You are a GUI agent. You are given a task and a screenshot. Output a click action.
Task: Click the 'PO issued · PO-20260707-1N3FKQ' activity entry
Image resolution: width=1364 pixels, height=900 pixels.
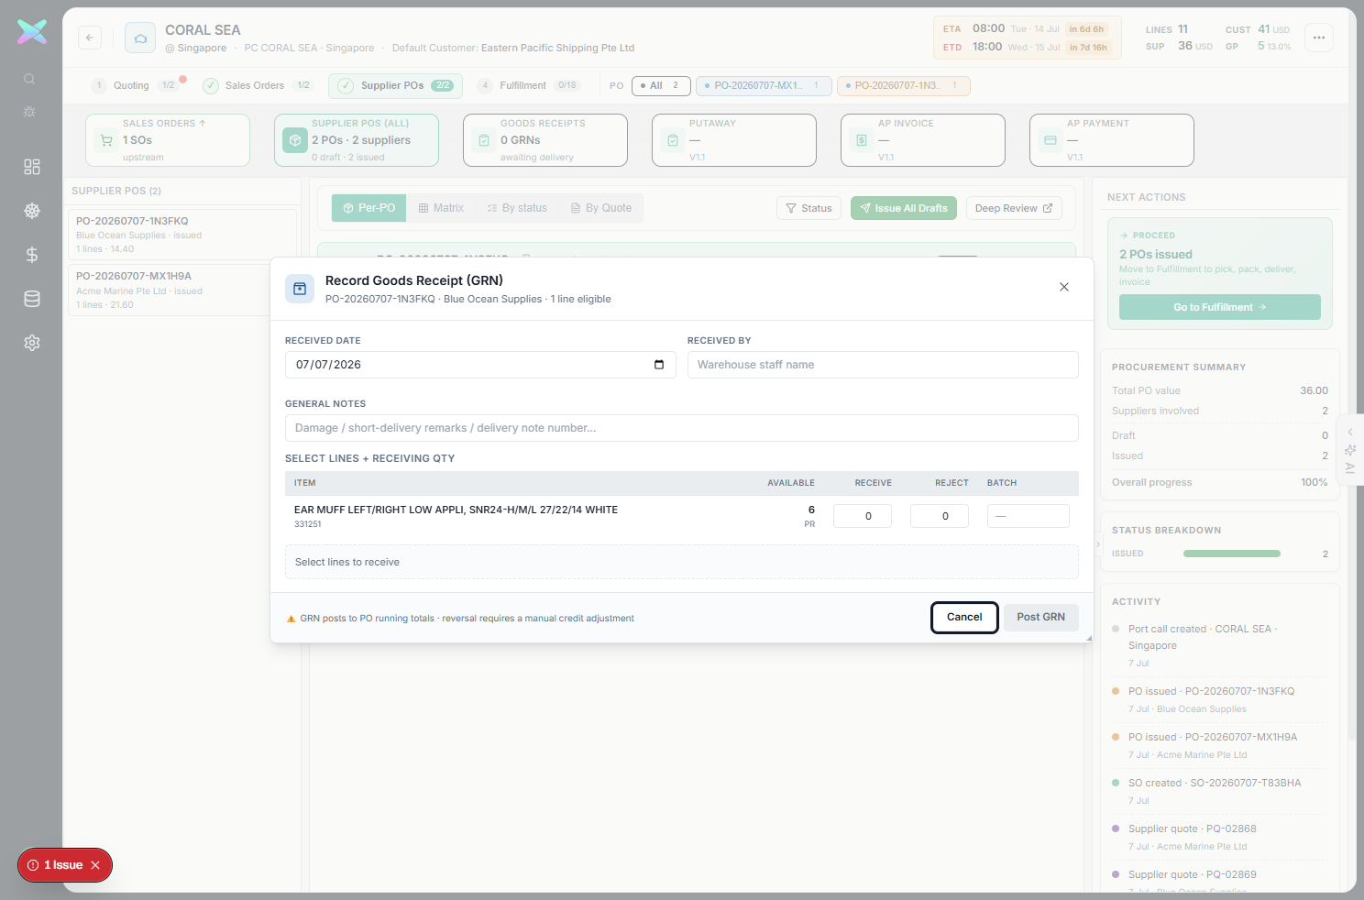(1218, 699)
